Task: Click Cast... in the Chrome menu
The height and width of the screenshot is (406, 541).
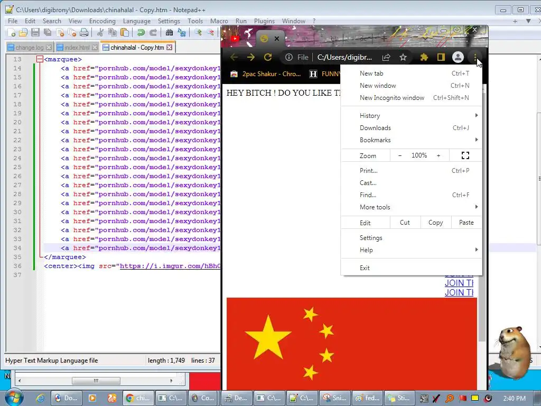Action: 411,182
